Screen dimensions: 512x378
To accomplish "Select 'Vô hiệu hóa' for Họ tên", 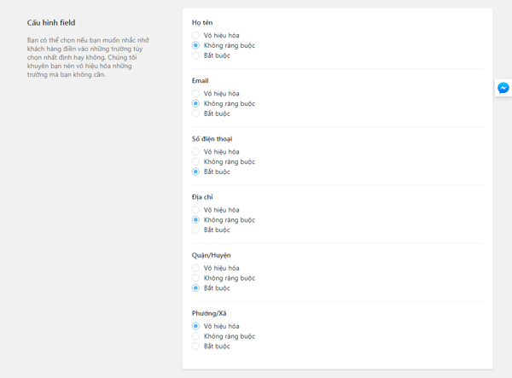I will click(196, 36).
